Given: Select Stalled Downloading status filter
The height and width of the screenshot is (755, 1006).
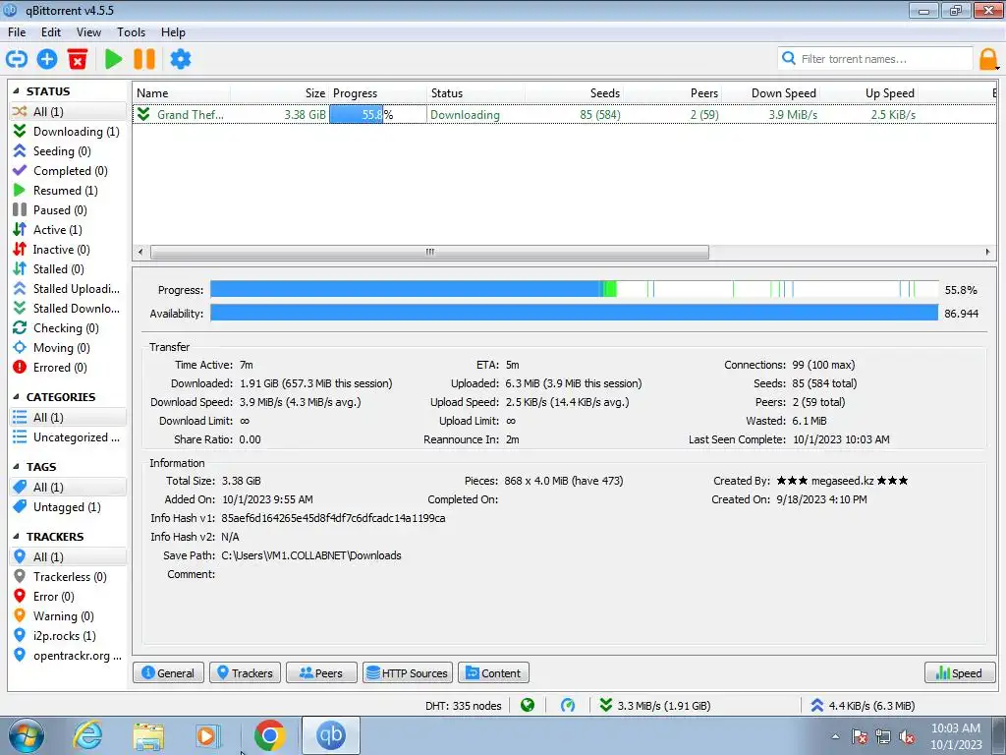Looking at the screenshot, I should [68, 308].
